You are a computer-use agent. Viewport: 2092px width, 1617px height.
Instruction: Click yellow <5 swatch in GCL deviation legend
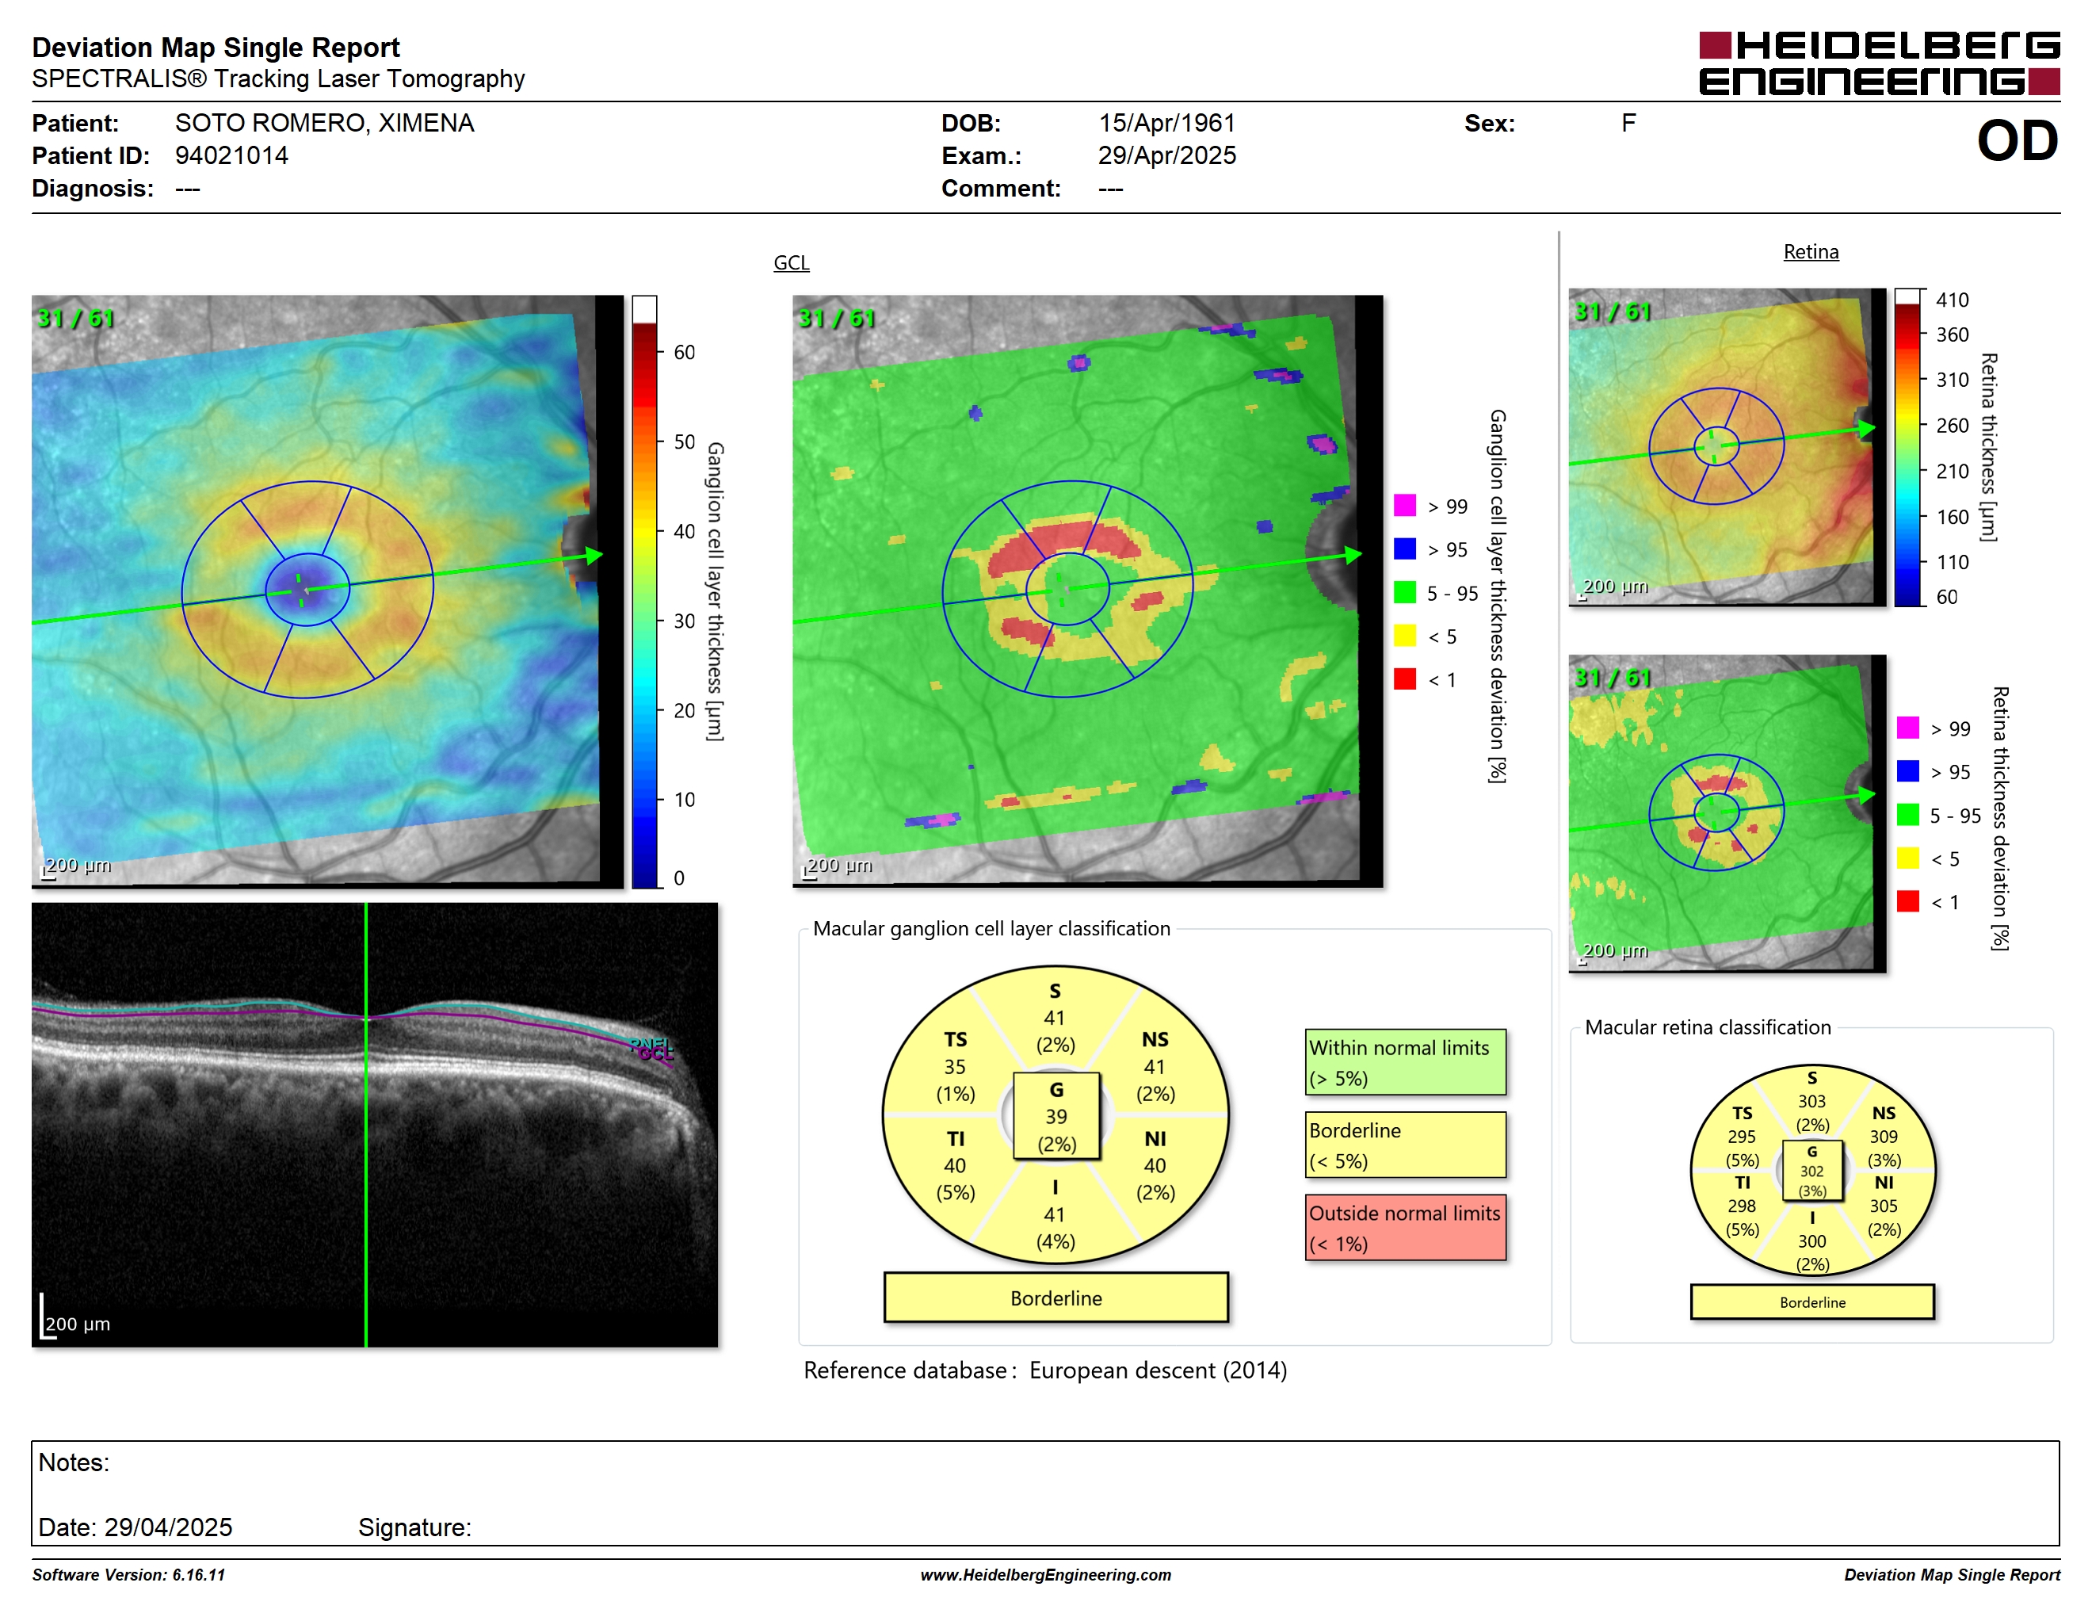click(x=1404, y=635)
